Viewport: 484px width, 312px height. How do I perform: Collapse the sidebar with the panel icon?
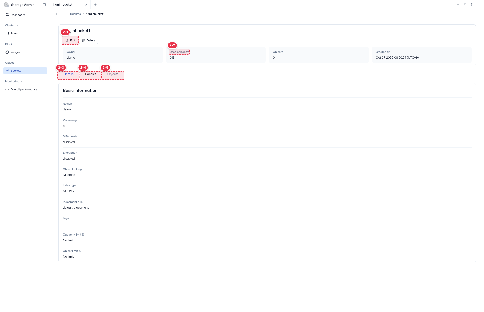point(44,5)
